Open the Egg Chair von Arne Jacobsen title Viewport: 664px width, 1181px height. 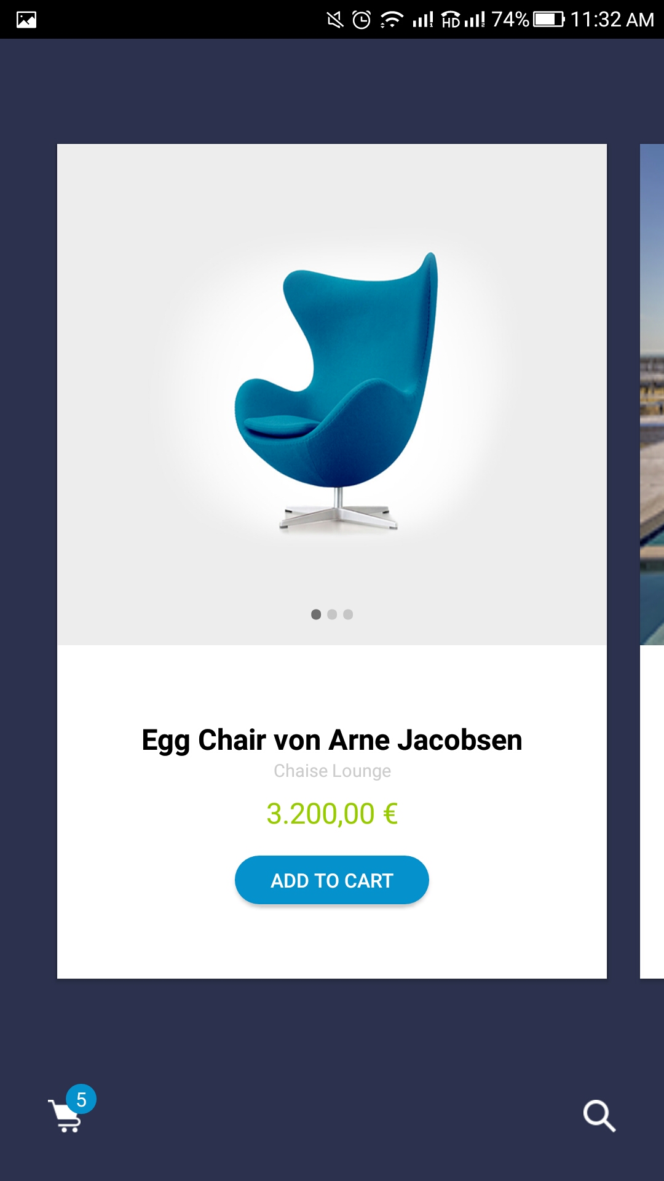tap(332, 740)
